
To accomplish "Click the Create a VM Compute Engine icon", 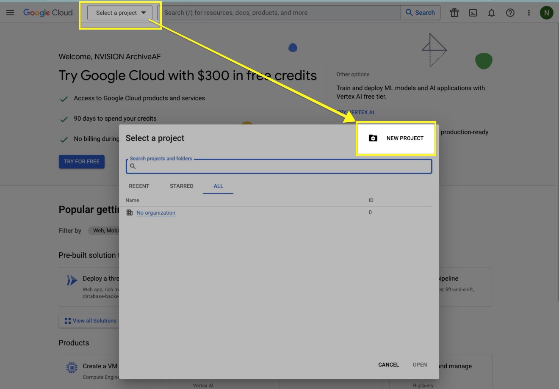I will (72, 368).
